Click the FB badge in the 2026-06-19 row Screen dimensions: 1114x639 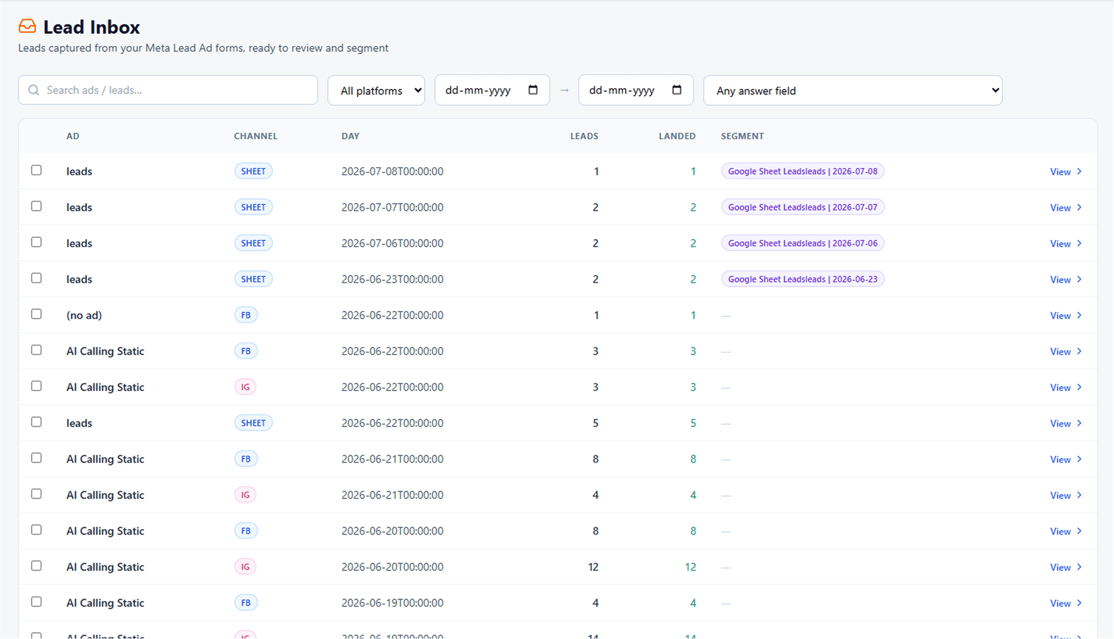[246, 603]
